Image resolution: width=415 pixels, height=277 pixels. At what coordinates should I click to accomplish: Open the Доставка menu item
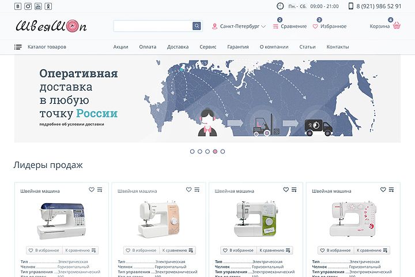pos(178,47)
